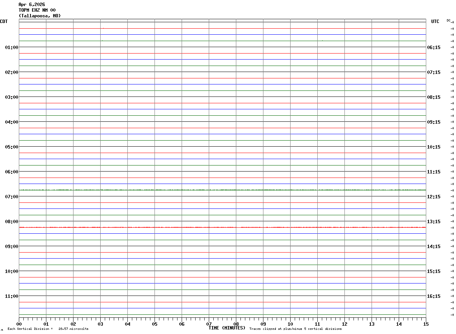Click the "03" minute axis label

[101, 324]
